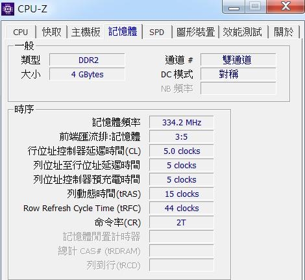Image resolution: width=305 pixels, height=280 pixels.
Task: Open the 關於 tab
Action: [284, 32]
